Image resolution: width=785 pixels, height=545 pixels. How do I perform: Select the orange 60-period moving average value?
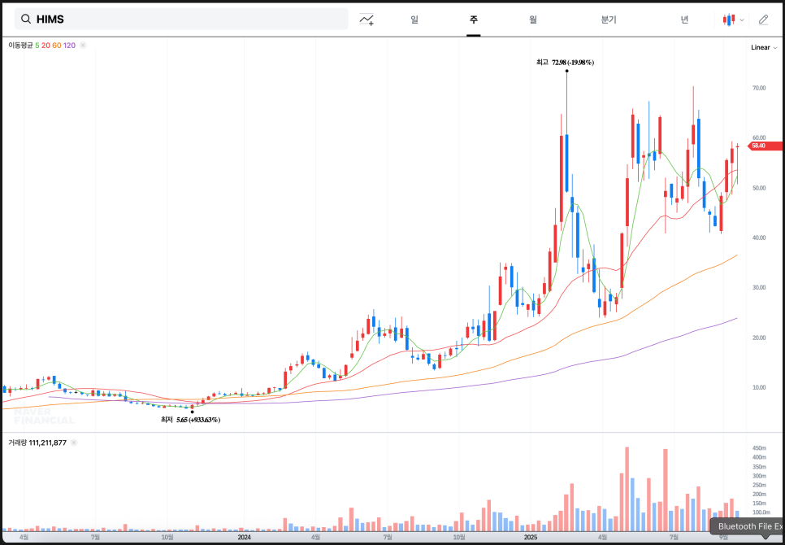click(x=57, y=45)
